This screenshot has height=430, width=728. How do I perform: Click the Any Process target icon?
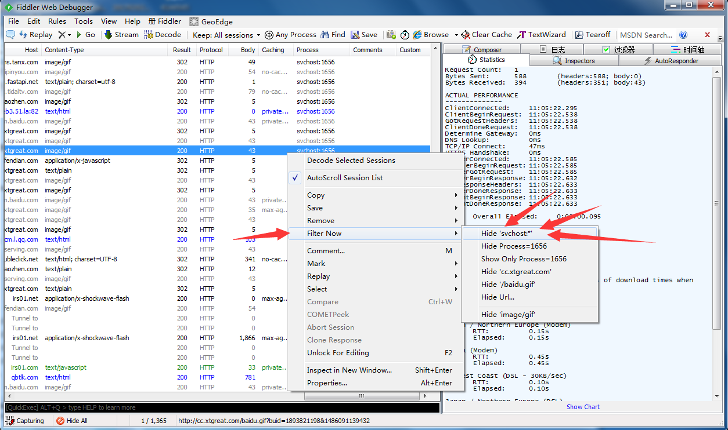[x=269, y=35]
